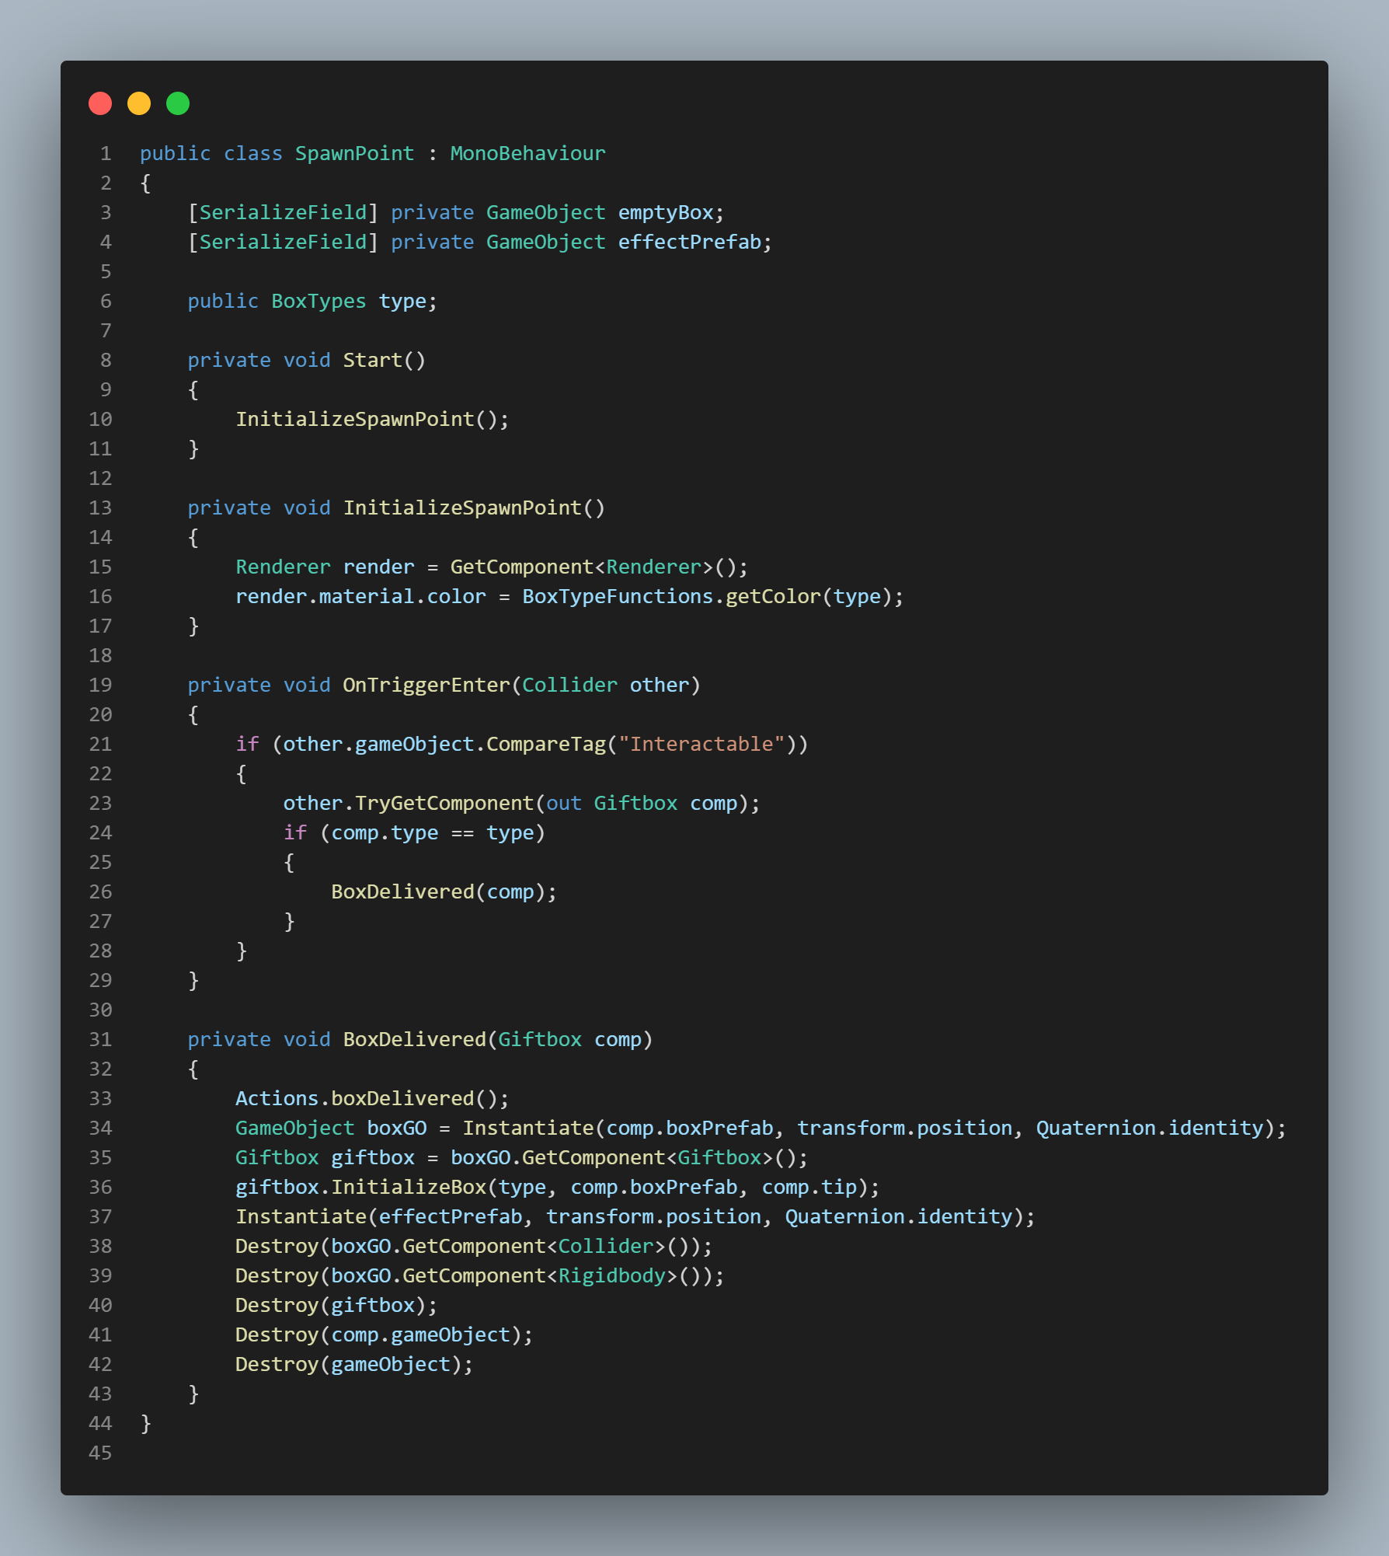Click the BoxTypes type on line 6
1389x1556 pixels.
(319, 301)
